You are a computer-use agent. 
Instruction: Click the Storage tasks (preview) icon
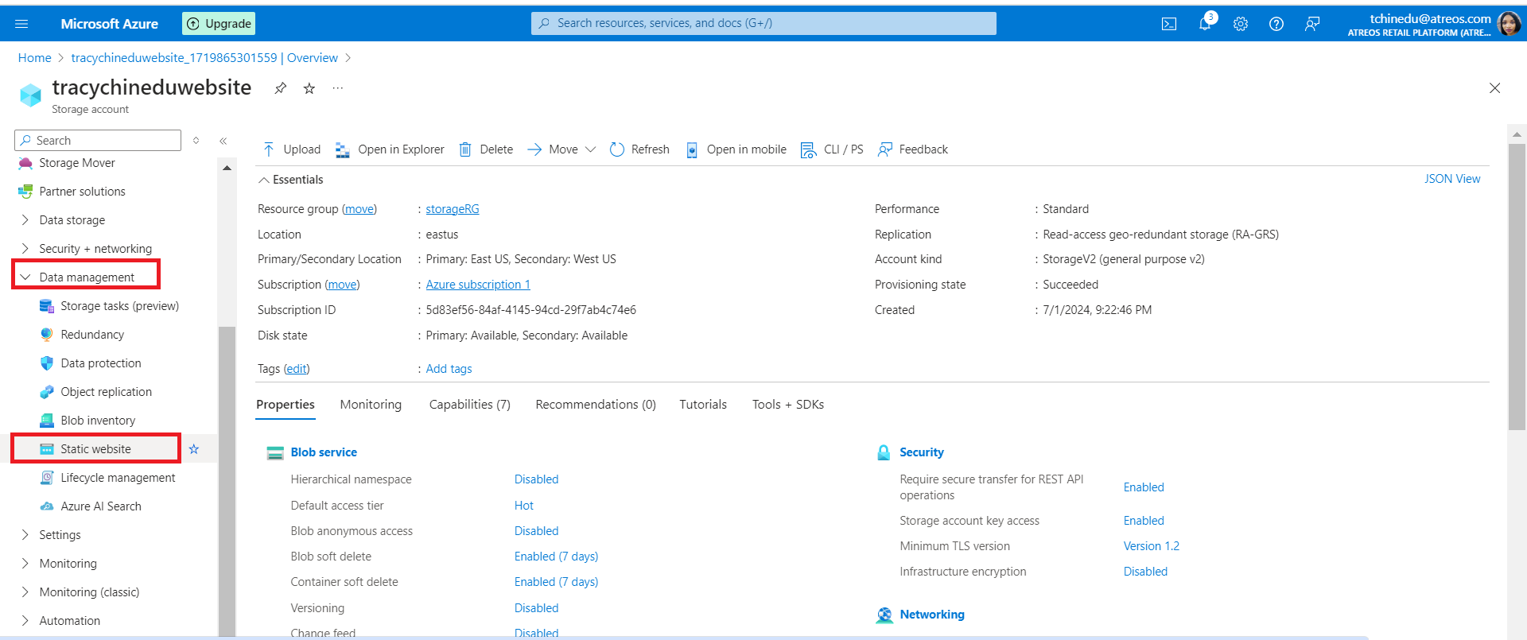pos(47,306)
